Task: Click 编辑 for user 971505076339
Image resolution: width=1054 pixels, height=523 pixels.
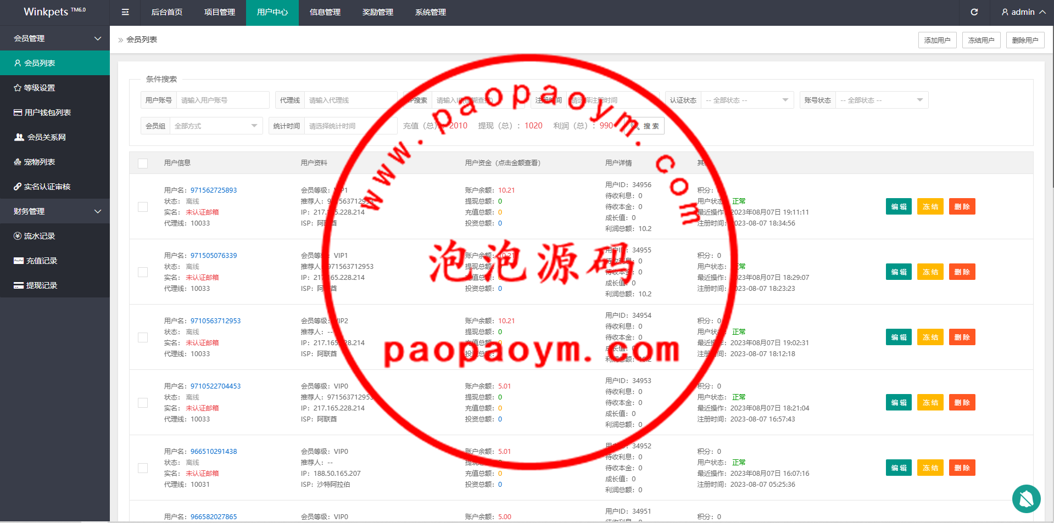Action: click(899, 272)
